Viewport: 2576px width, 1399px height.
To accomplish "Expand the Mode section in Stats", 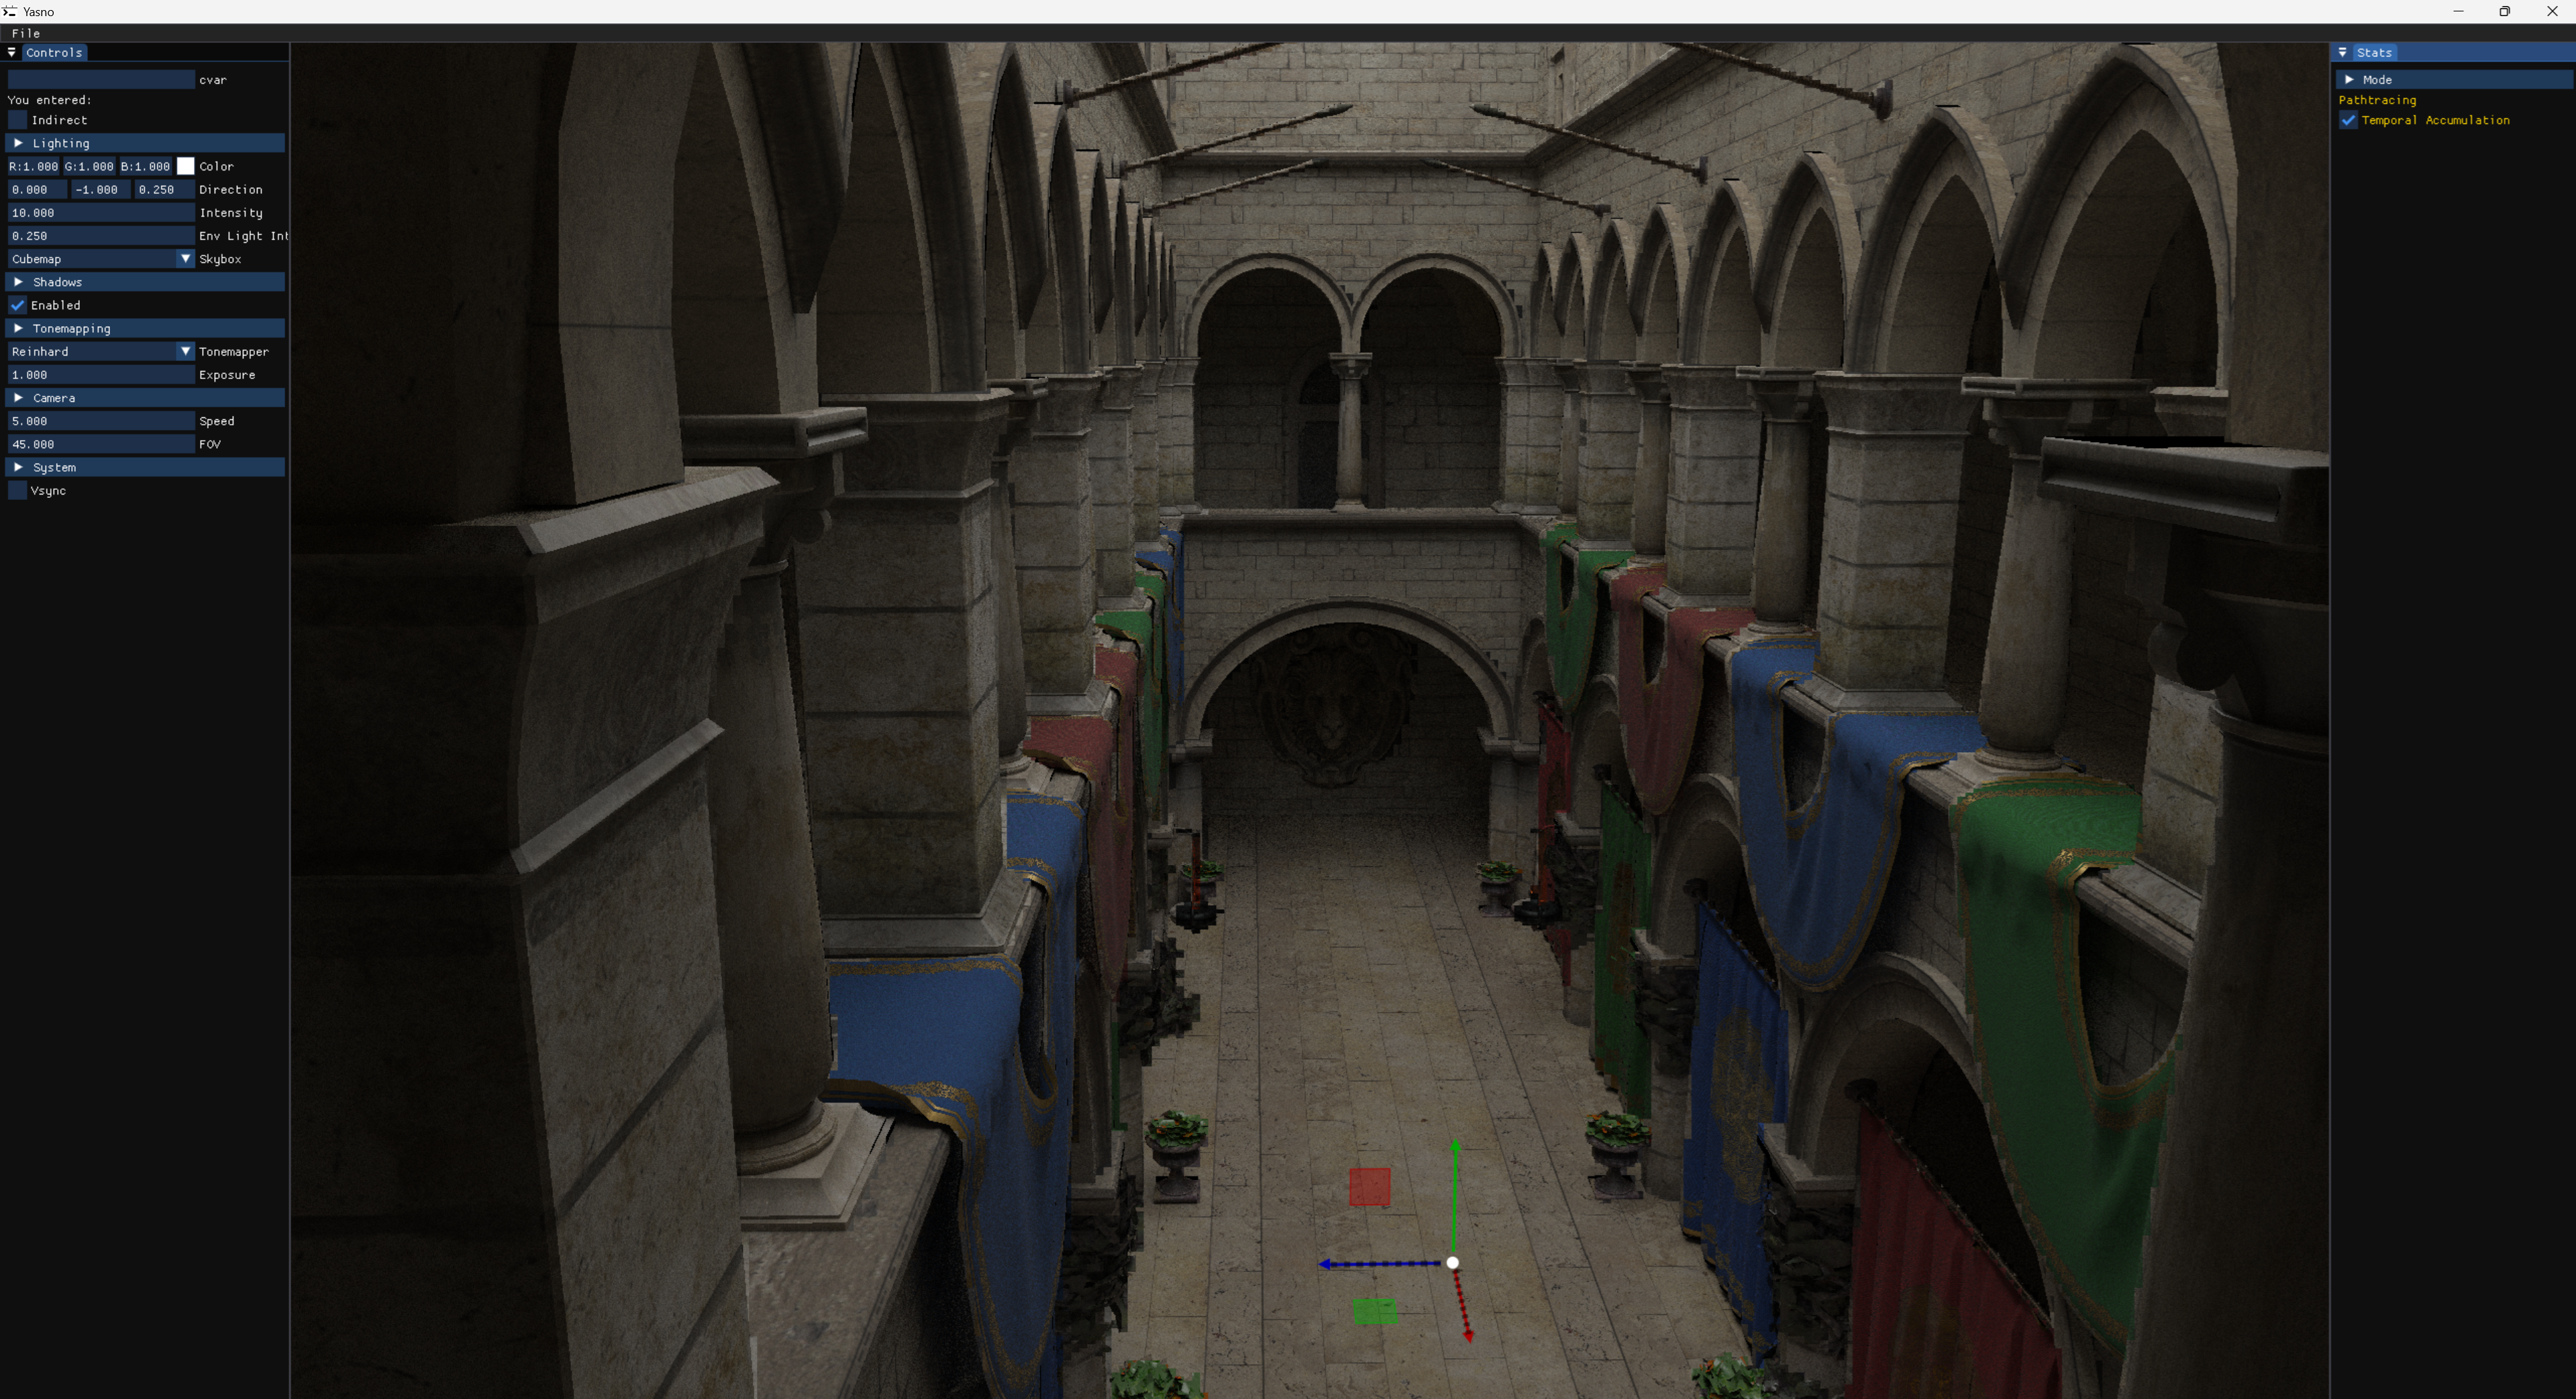I will click(2349, 79).
